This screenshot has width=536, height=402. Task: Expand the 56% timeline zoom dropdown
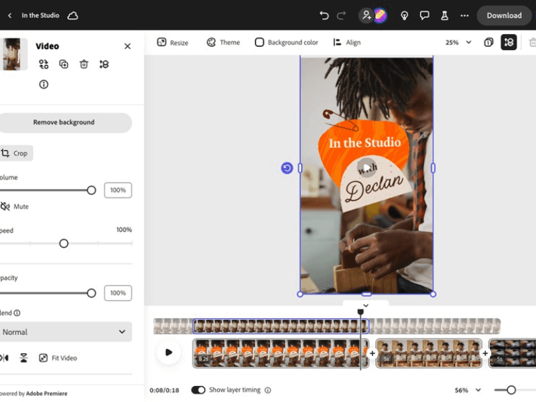[468, 390]
